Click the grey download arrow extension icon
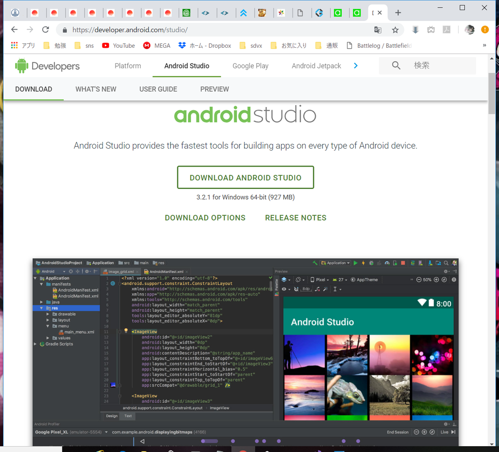 coord(415,30)
